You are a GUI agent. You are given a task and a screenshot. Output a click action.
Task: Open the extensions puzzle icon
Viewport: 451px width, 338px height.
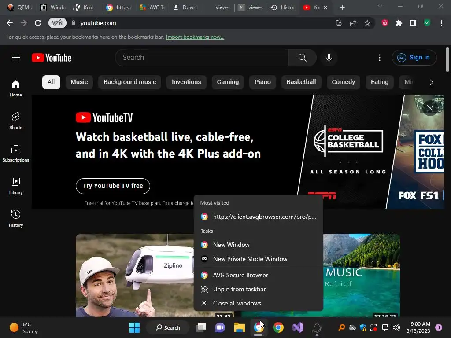click(x=399, y=23)
